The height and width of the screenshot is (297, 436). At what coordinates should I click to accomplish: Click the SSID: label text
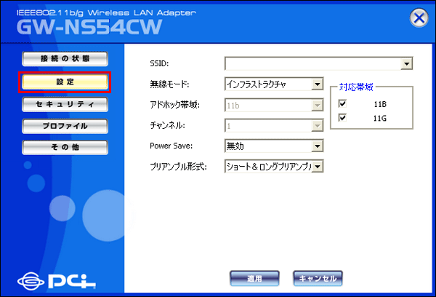[x=159, y=64]
